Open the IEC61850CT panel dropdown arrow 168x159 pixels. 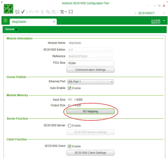(135, 13)
